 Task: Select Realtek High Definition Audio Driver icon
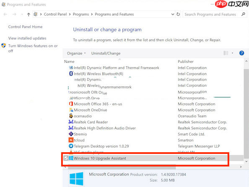(71, 128)
